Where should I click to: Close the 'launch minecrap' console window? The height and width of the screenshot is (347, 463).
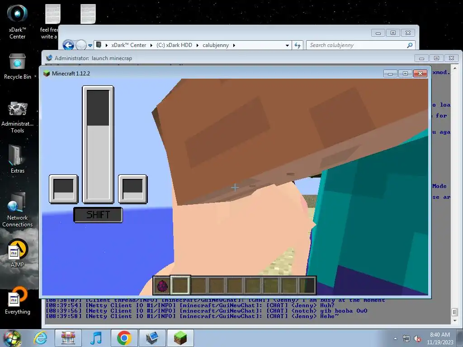click(x=452, y=58)
